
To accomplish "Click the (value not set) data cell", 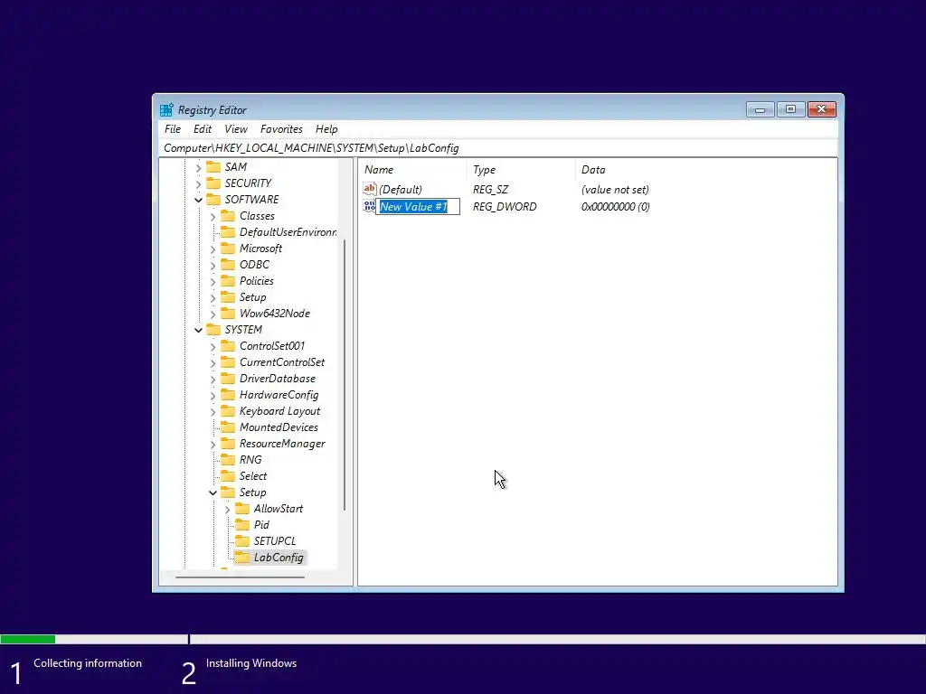I will (x=615, y=190).
